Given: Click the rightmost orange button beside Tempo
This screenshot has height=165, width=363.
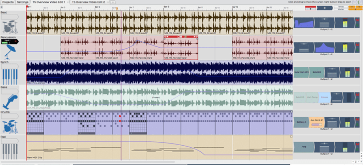Looking at the screenshot, I should (359, 7).
